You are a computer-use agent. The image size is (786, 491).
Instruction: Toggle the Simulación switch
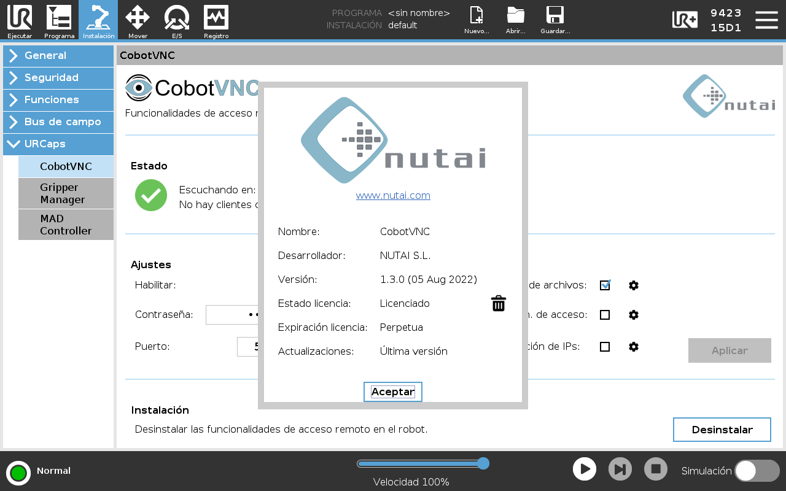(x=757, y=471)
